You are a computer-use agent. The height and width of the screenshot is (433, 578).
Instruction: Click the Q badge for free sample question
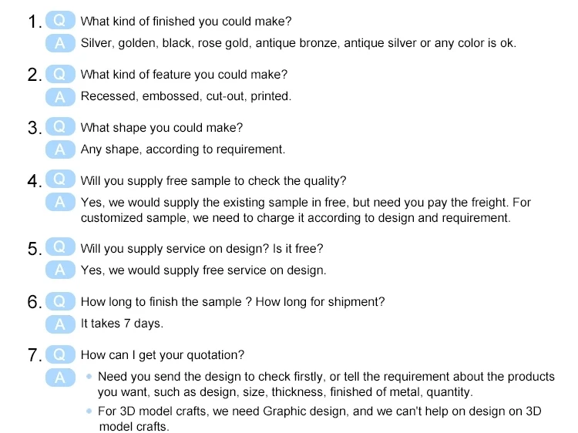[60, 180]
